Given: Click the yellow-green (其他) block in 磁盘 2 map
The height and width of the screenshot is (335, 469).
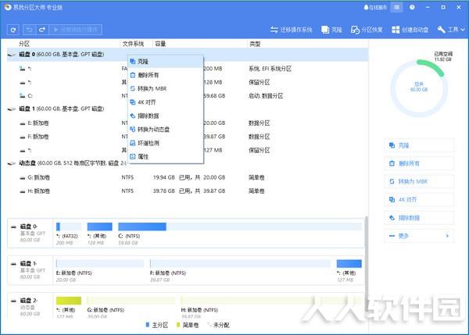Looking at the screenshot, I should pyautogui.click(x=69, y=301).
